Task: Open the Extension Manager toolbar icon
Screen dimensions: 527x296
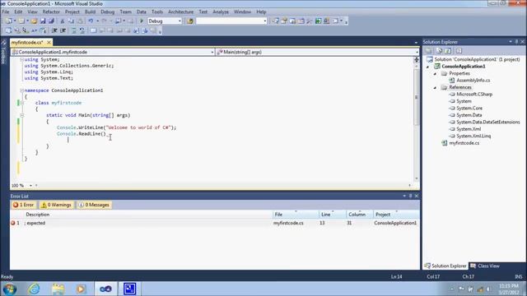Action: click(326, 21)
